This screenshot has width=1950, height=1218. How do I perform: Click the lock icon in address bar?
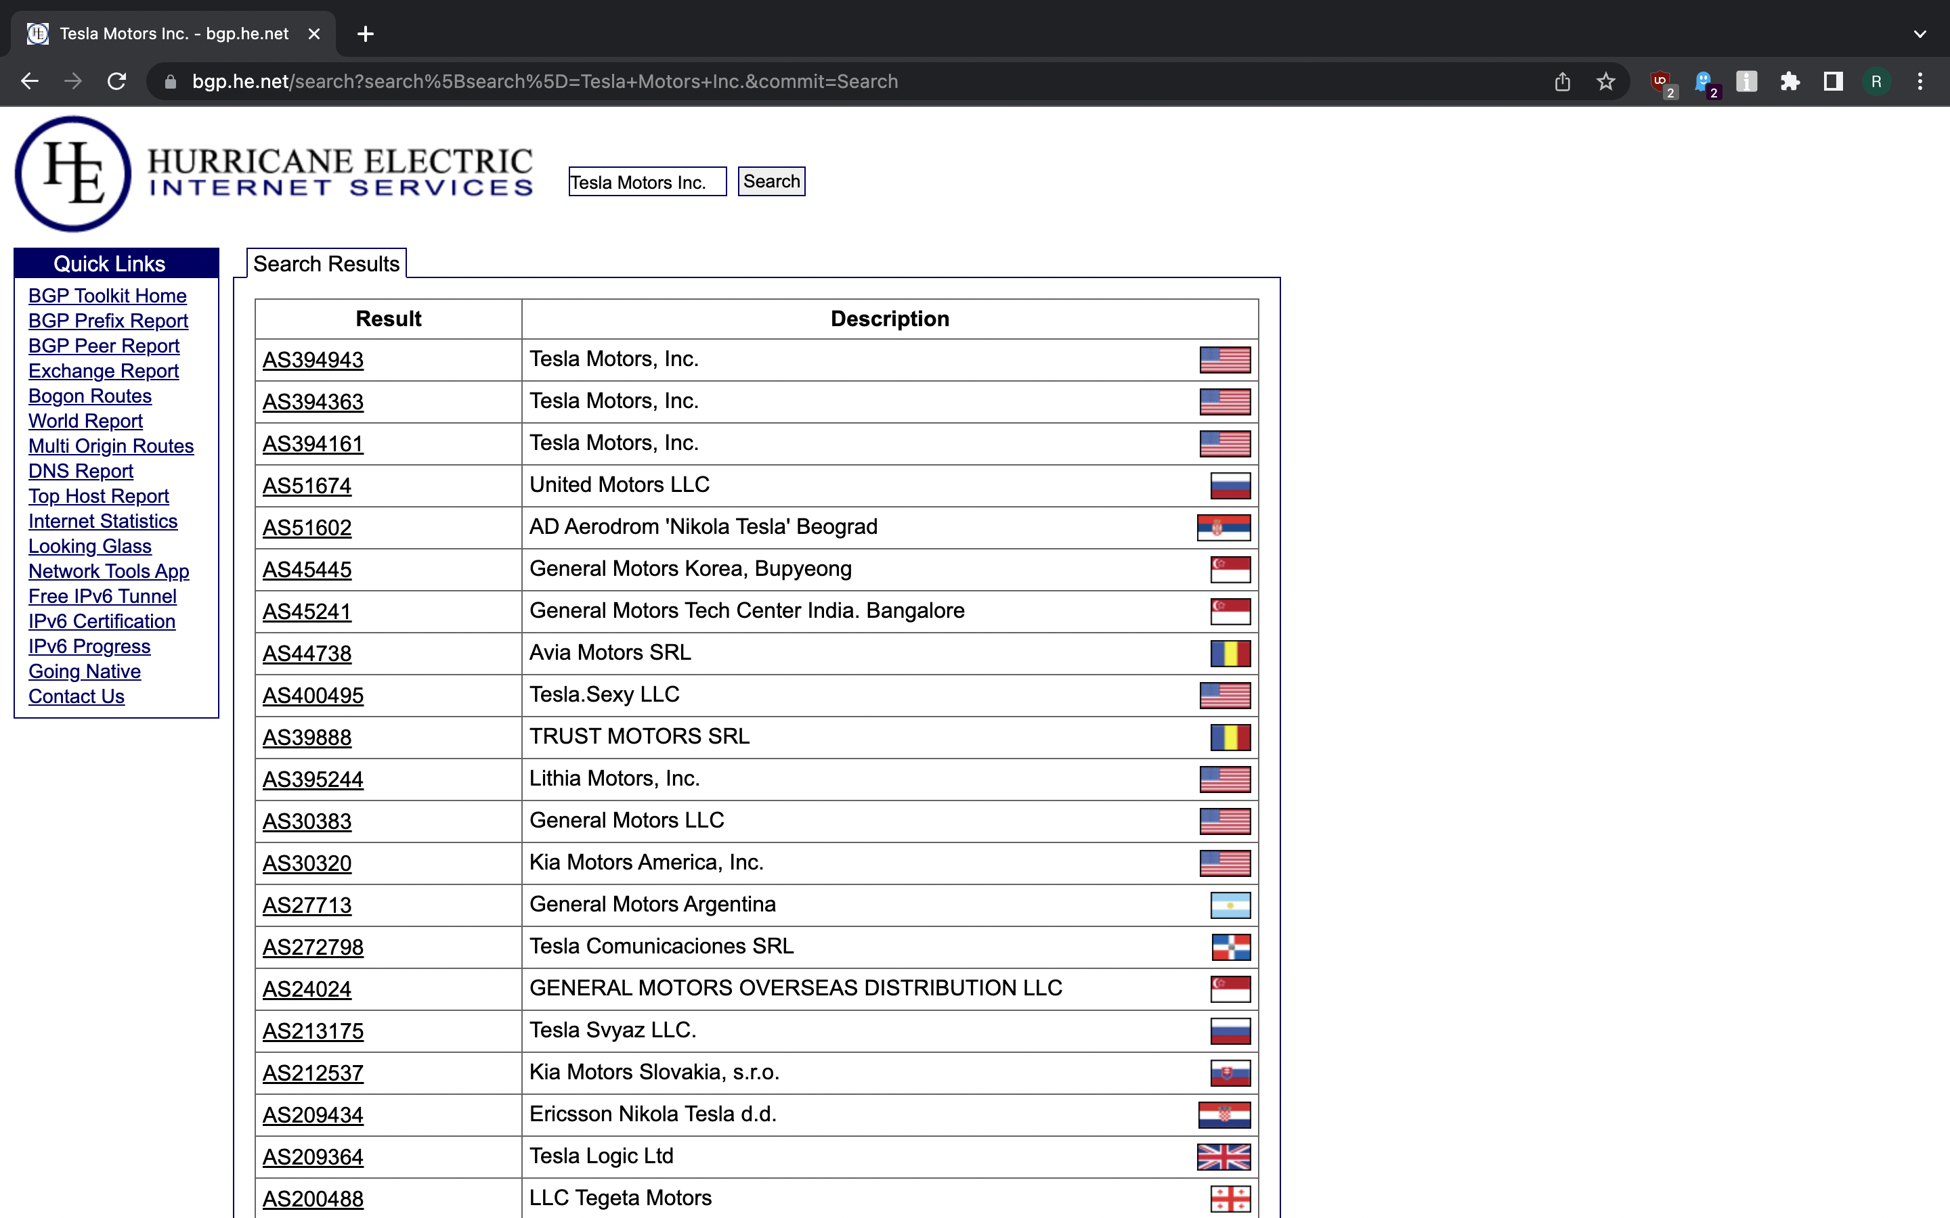tap(170, 81)
